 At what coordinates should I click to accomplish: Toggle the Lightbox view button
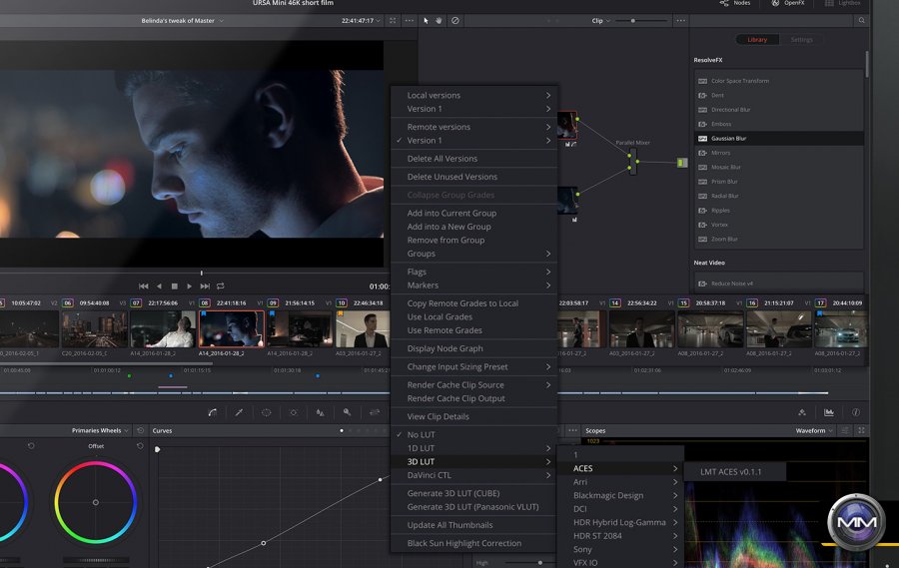tap(843, 3)
